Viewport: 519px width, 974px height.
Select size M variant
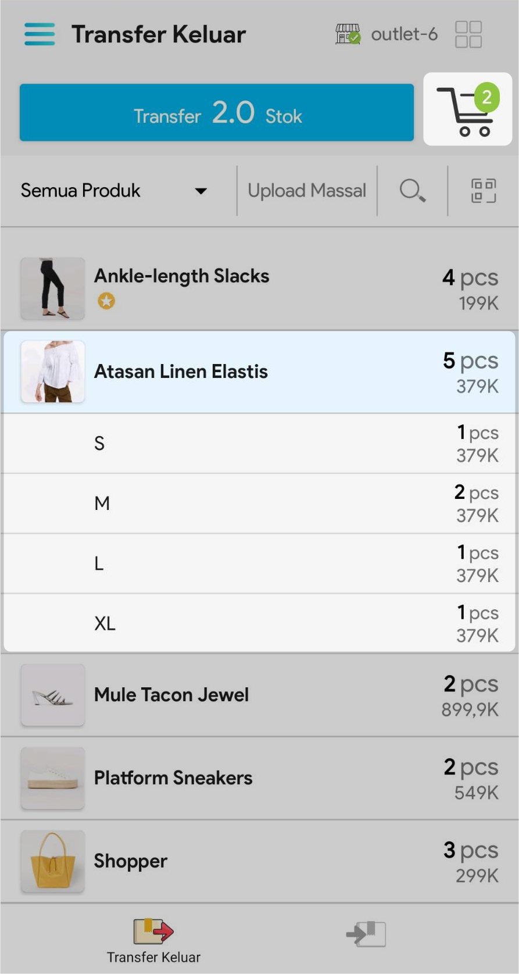pyautogui.click(x=259, y=504)
